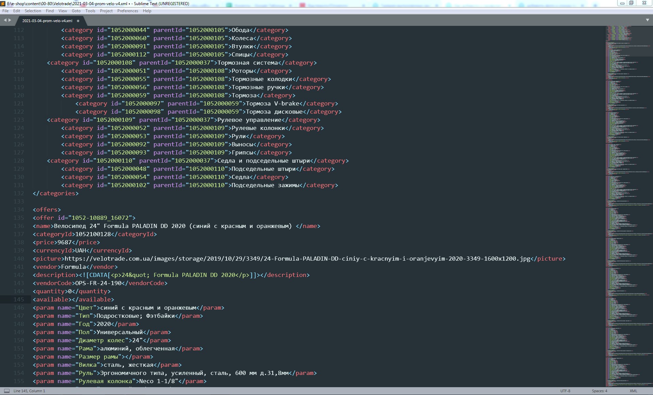This screenshot has height=395, width=653.
Task: Click line number 132 in gutter
Action: pos(19,193)
